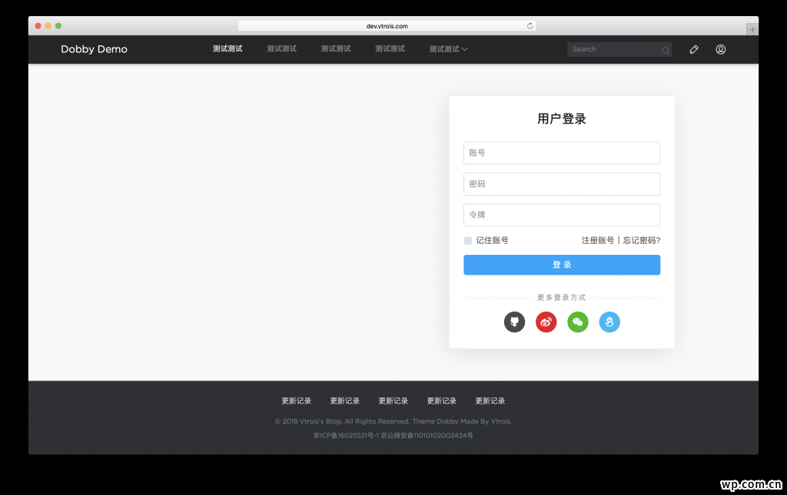Select the first 测试测试 nav item
This screenshot has width=787, height=495.
tap(227, 49)
